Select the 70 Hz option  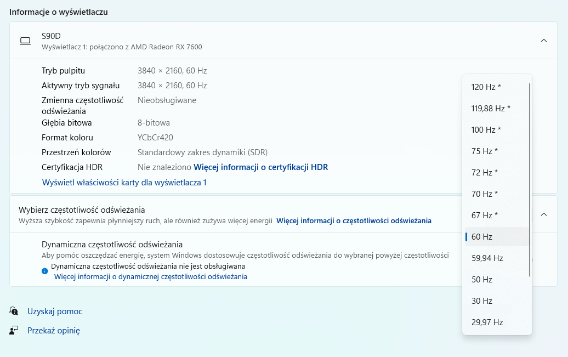coord(496,194)
